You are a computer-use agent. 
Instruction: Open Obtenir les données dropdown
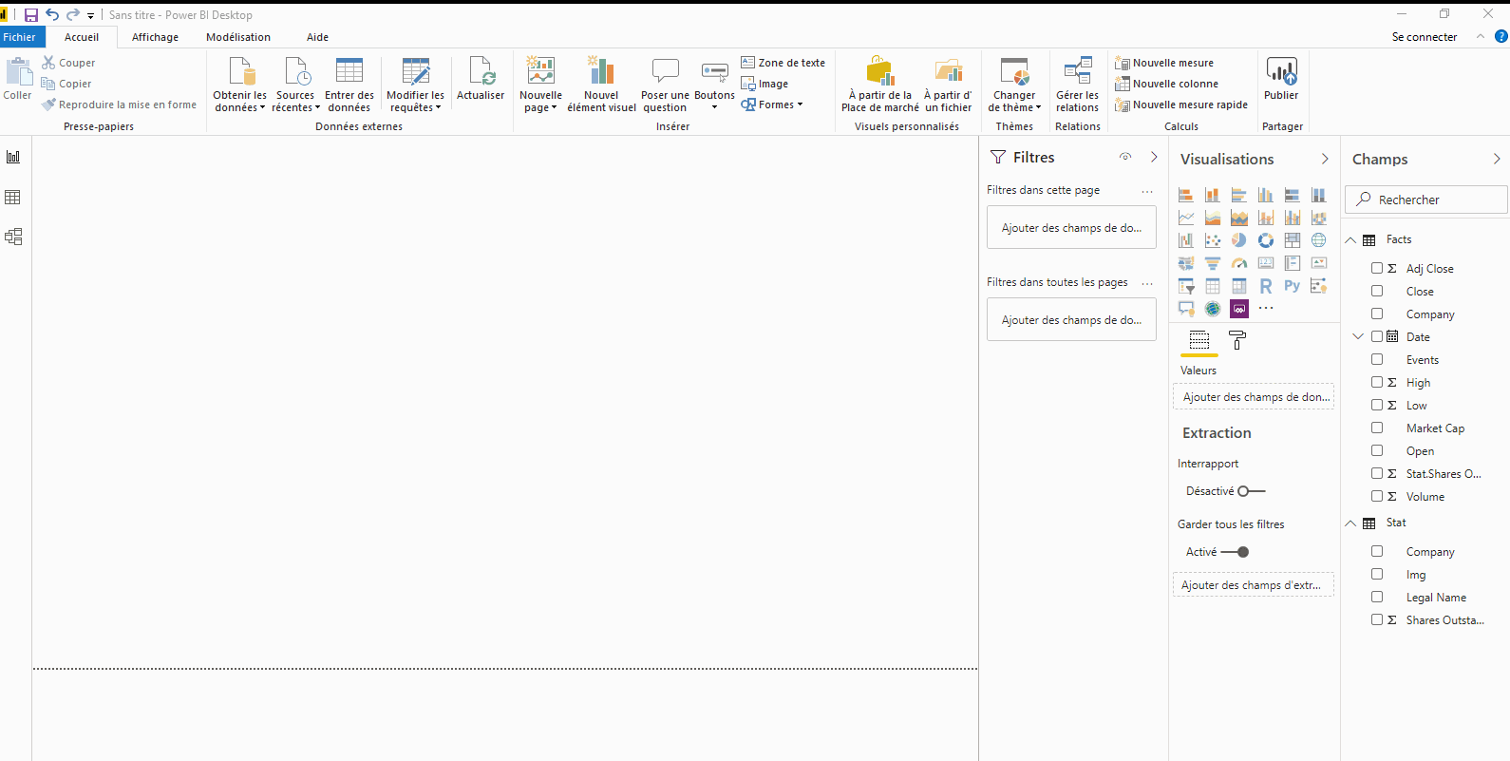click(240, 85)
